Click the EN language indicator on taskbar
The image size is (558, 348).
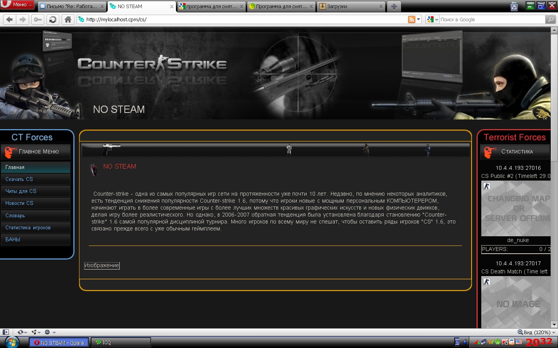457,342
